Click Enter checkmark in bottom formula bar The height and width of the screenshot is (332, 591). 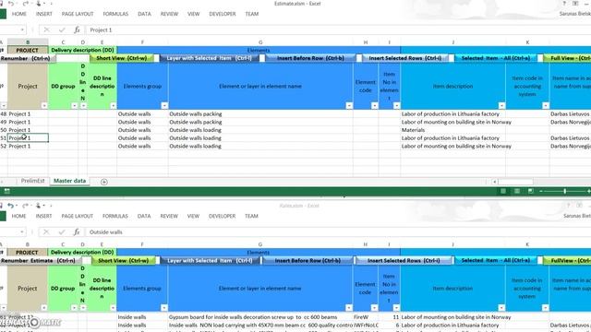tap(62, 231)
